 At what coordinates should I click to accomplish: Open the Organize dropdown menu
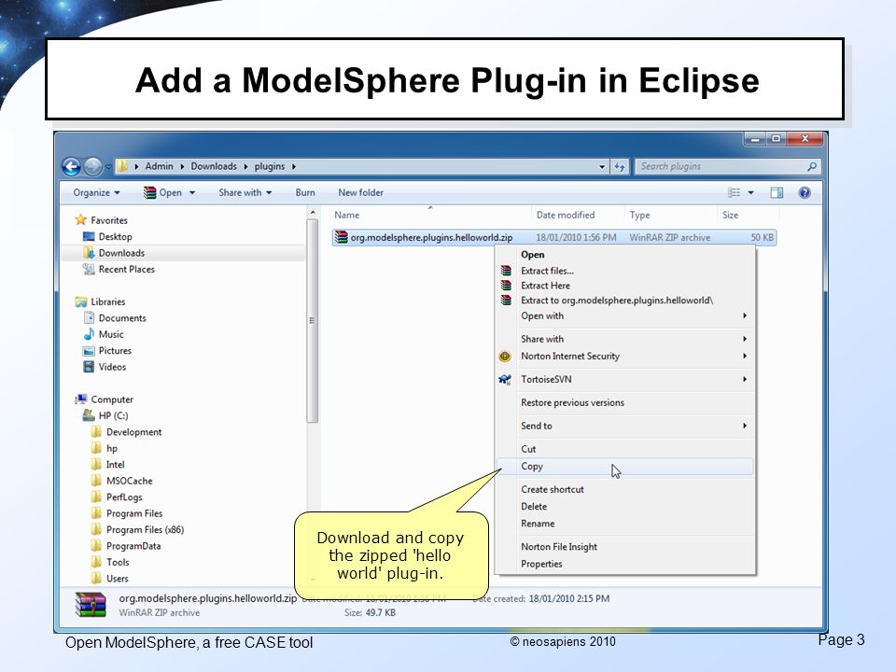click(x=96, y=192)
